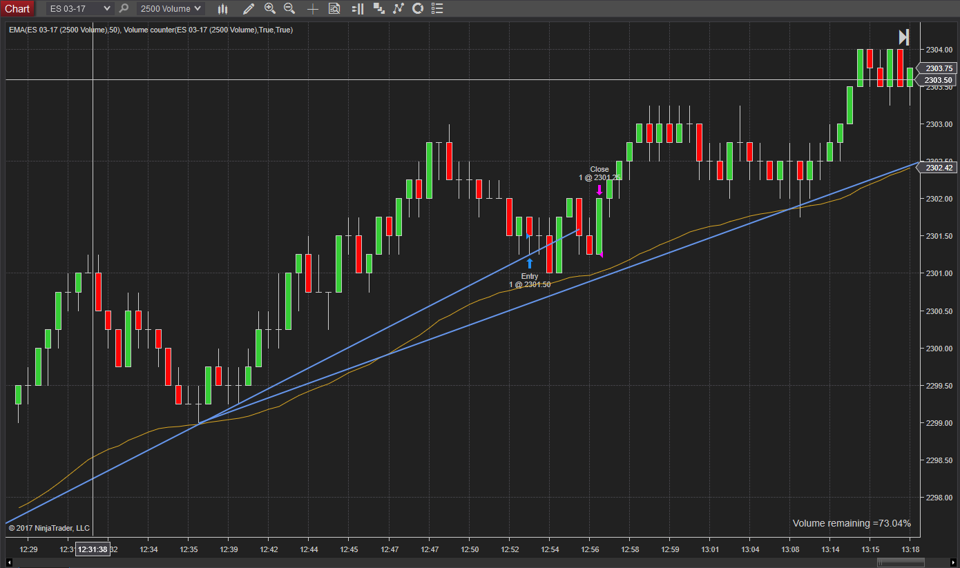Click the 2301.00 price axis label
960x568 pixels.
[939, 273]
